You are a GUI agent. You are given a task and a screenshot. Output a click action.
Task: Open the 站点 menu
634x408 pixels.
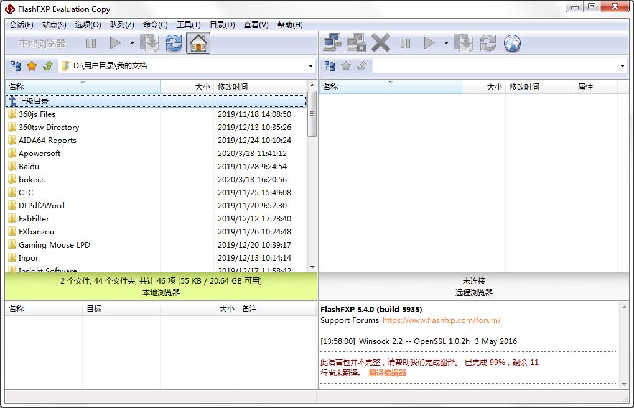click(x=55, y=24)
